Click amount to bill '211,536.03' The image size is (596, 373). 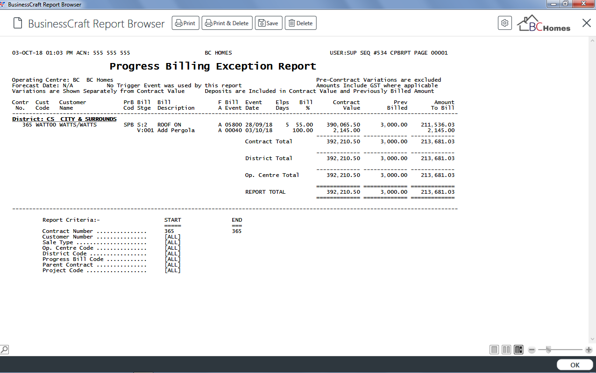(438, 125)
